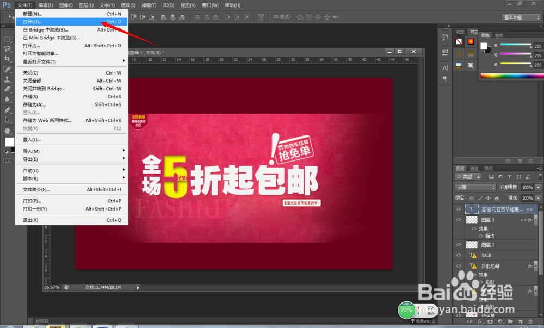Click the zoom percentage 66.67% field
Viewport: 544px width, 328px height.
[51, 287]
